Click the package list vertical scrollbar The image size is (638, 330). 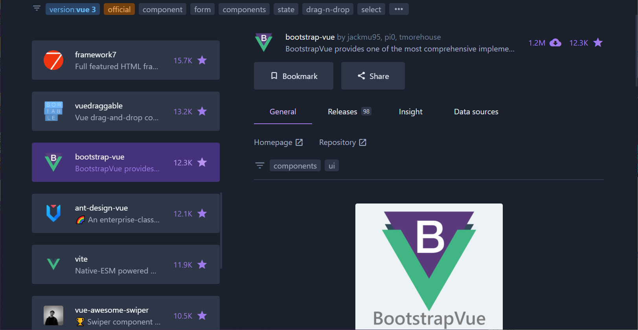pos(221,231)
